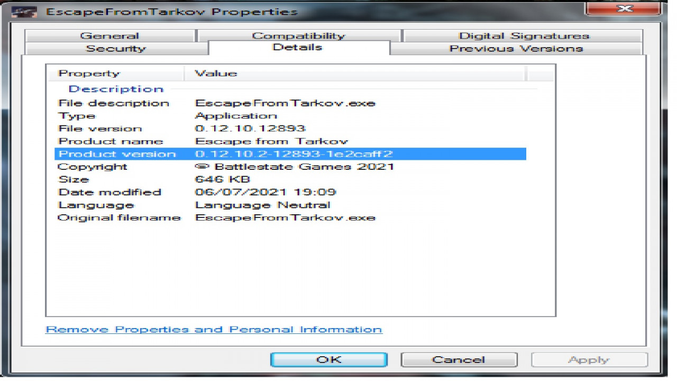
Task: Go to the Digital Signatures tab
Action: pos(524,36)
